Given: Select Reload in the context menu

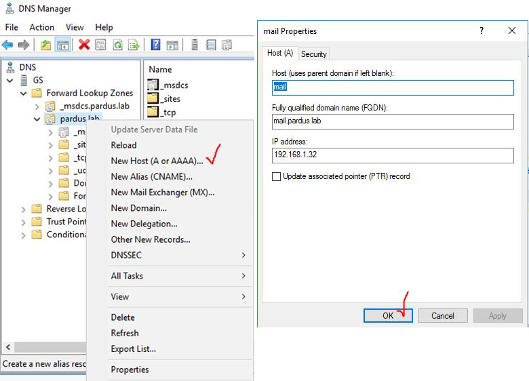Looking at the screenshot, I should (x=124, y=145).
